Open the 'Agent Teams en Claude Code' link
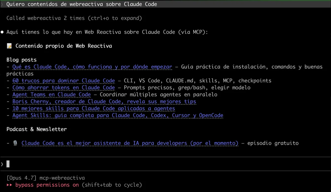The width and height of the screenshot is (331, 192). (52, 94)
